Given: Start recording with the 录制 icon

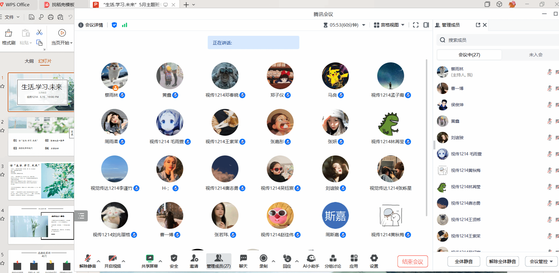Looking at the screenshot, I should pyautogui.click(x=263, y=258).
